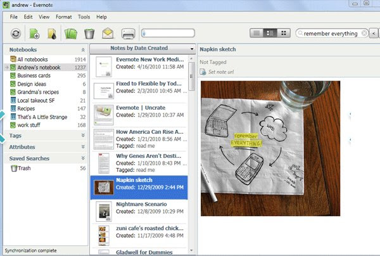The height and width of the screenshot is (256, 380).
Task: Select the Design ideas notebook
Action: 46,84
